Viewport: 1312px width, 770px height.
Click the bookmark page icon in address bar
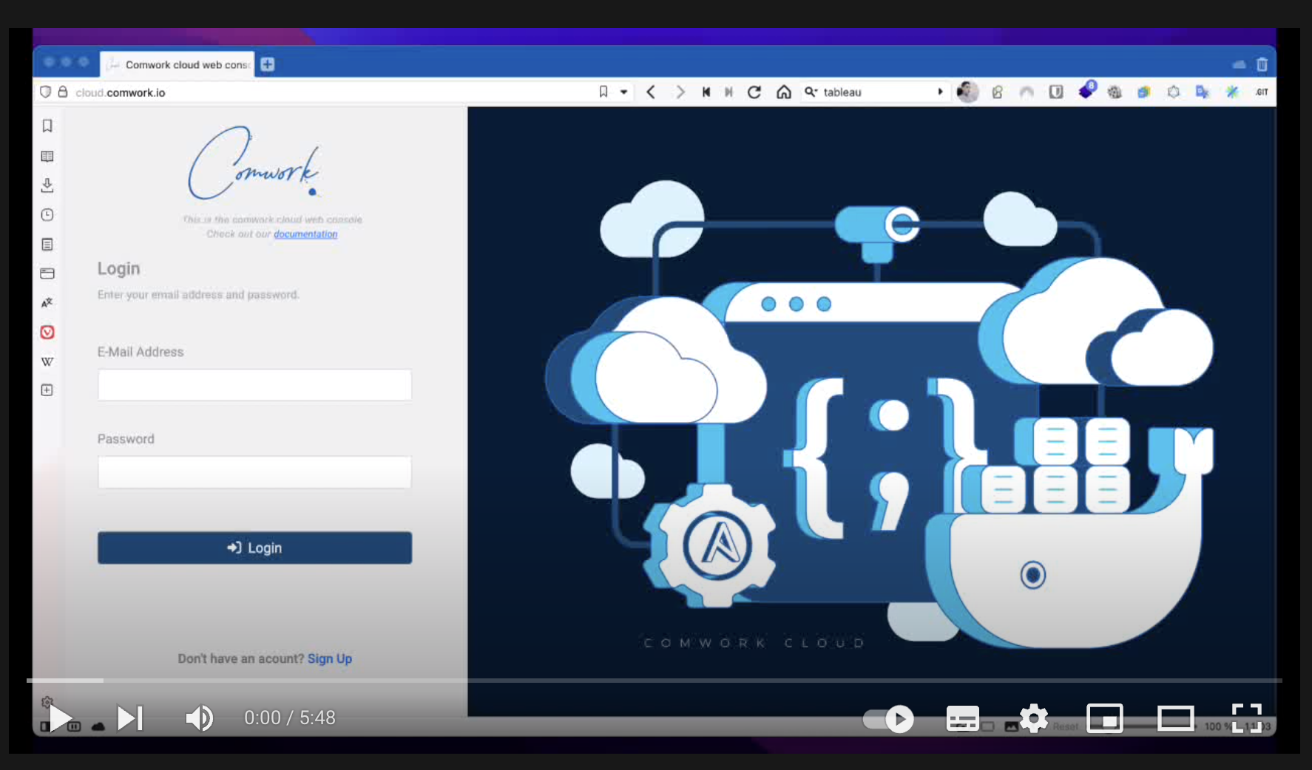[x=603, y=92]
